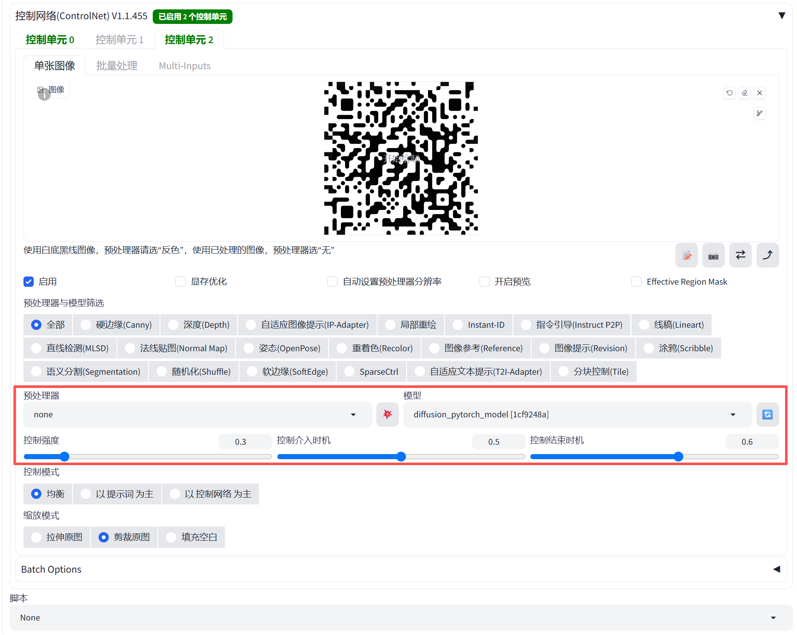Refresh the model list

tap(767, 414)
